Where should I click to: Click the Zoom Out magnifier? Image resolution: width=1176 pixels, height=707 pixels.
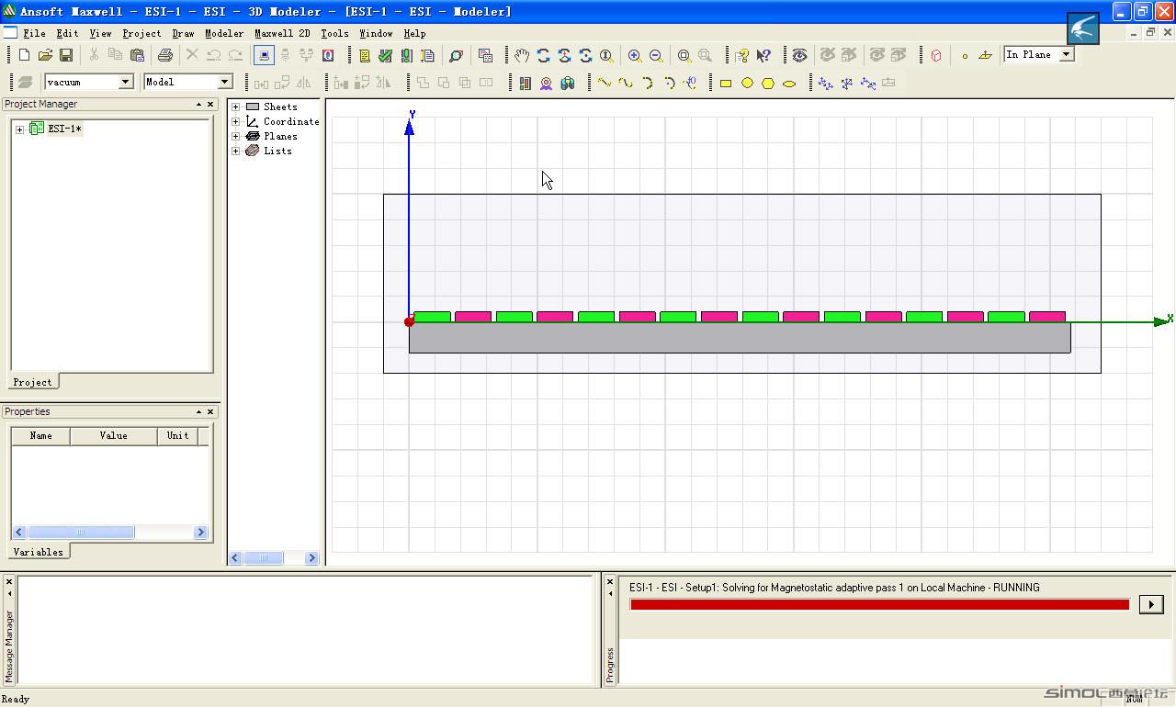tap(656, 55)
